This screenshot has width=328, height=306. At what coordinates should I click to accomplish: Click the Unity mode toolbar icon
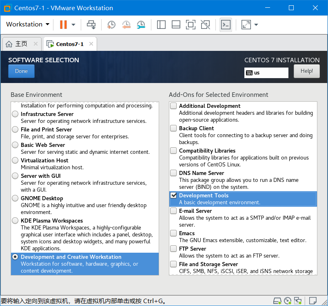click(x=206, y=24)
